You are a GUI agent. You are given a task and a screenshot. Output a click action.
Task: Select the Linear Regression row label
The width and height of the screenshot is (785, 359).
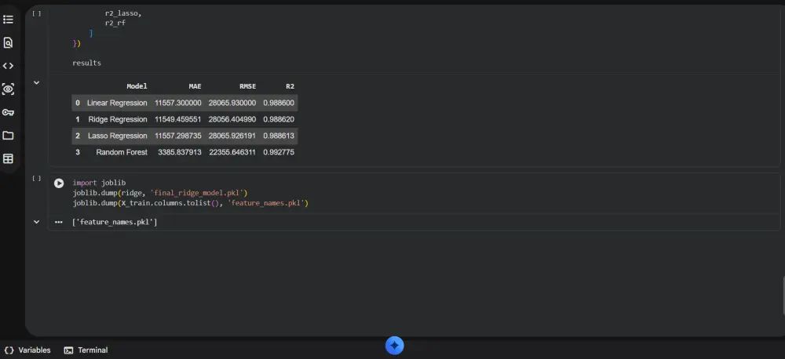tap(117, 103)
